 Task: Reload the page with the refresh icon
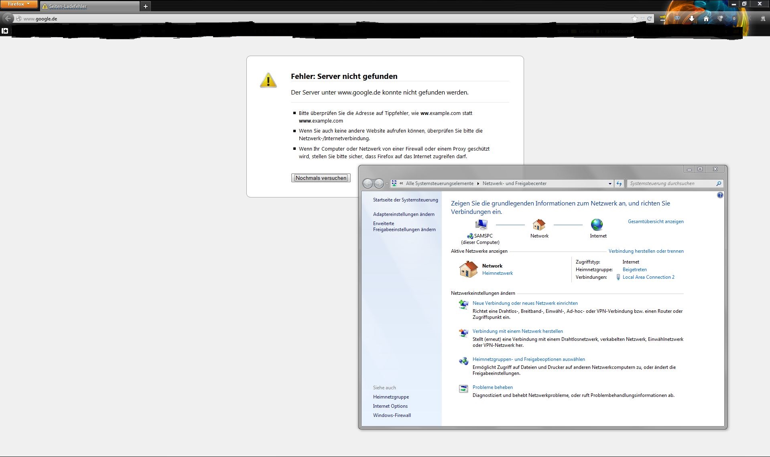(x=649, y=19)
